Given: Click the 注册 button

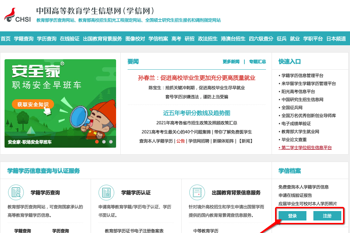Looking at the screenshot, I should click(x=327, y=216).
